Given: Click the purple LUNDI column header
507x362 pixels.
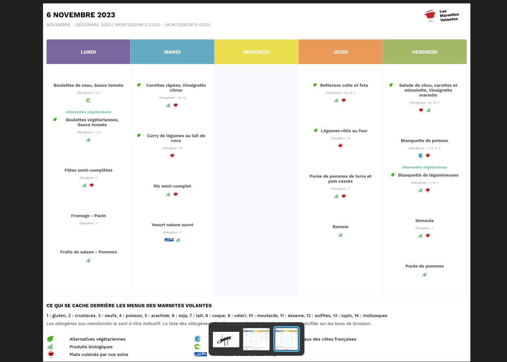Looking at the screenshot, I should [x=88, y=52].
